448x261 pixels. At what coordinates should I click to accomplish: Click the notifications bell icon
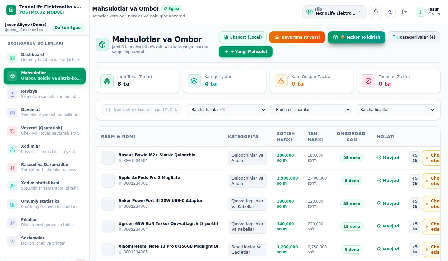tap(376, 12)
